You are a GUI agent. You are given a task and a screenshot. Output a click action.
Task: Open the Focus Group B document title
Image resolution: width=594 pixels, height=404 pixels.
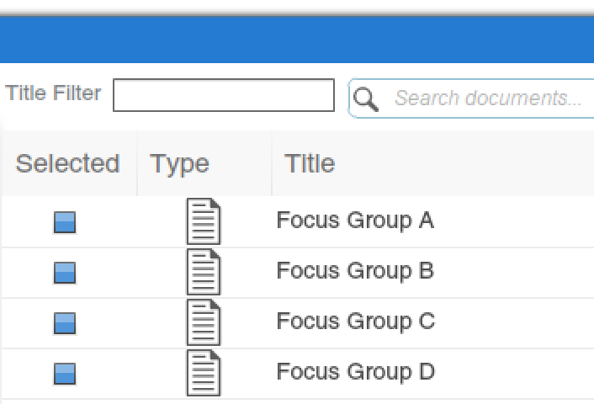355,271
